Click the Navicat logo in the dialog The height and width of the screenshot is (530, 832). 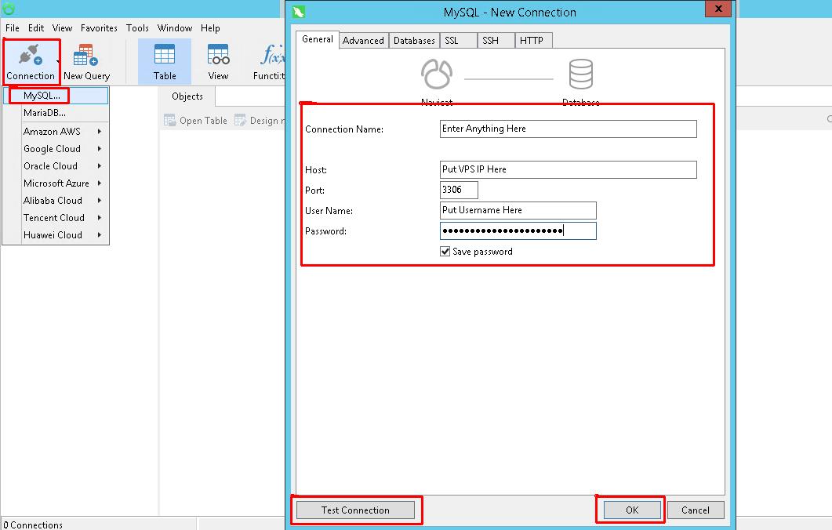point(437,75)
